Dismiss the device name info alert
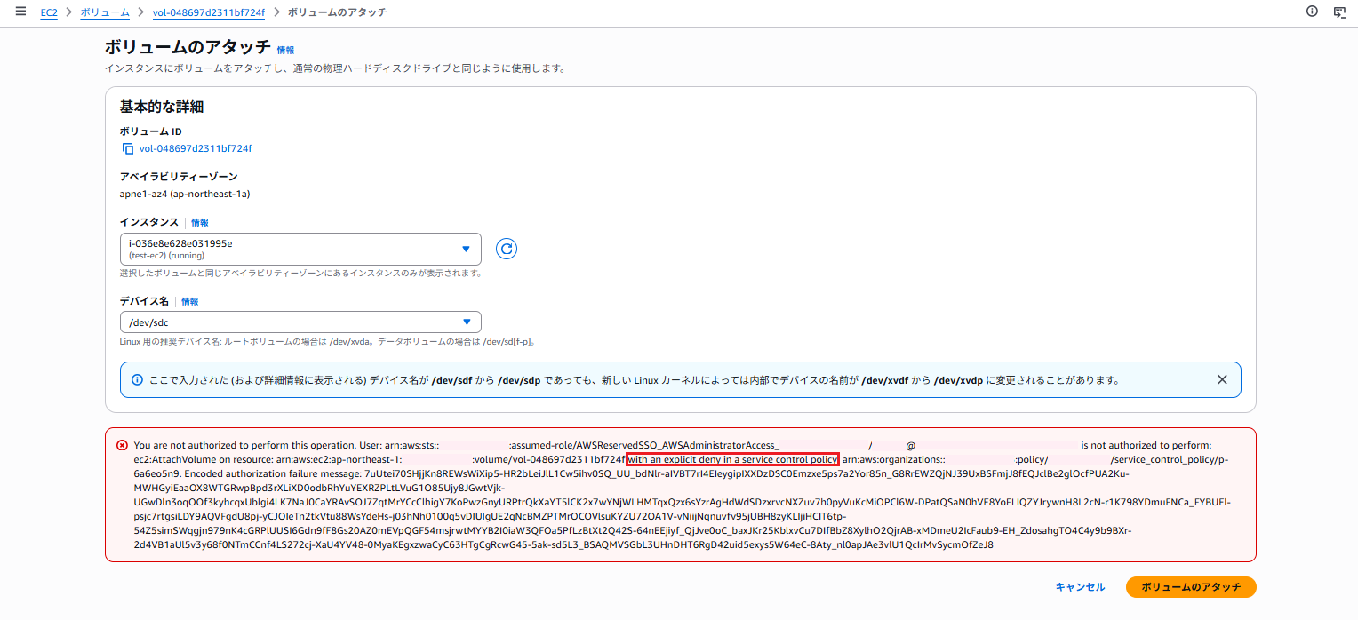This screenshot has width=1358, height=620. pyautogui.click(x=1222, y=379)
